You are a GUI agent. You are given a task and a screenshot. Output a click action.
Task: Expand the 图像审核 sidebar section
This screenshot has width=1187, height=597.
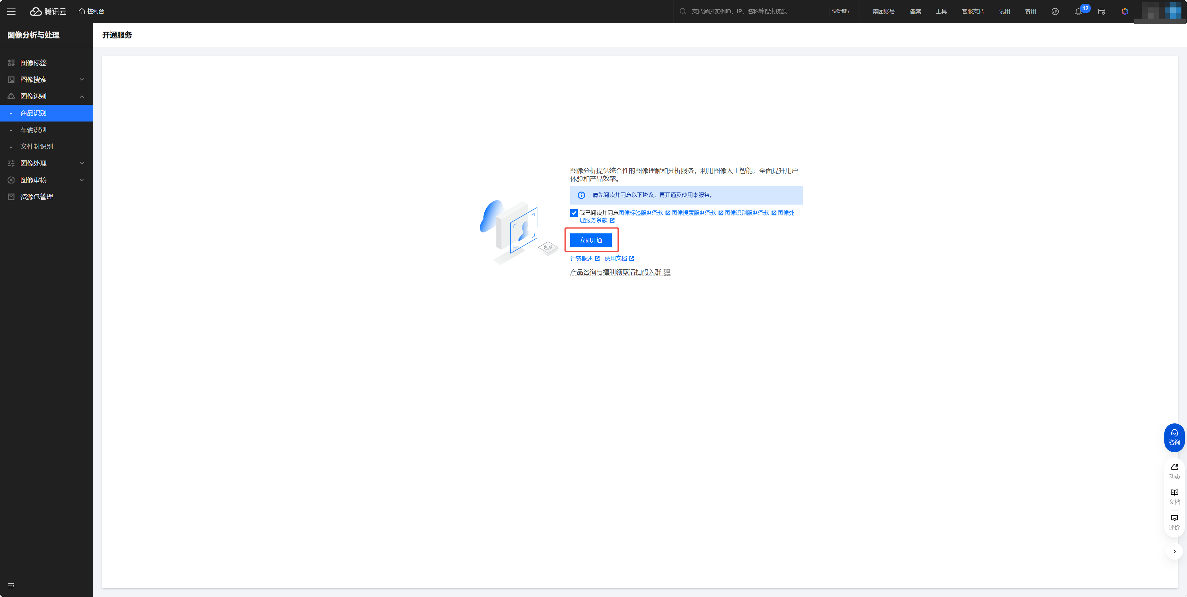pyautogui.click(x=46, y=180)
